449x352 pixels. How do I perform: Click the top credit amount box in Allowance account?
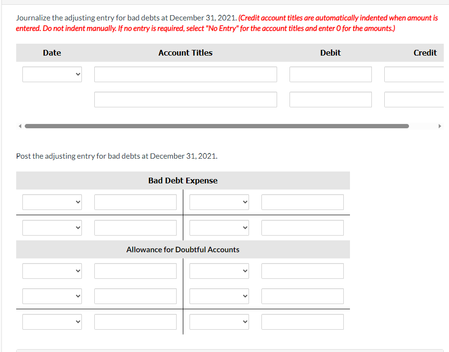pyautogui.click(x=302, y=271)
